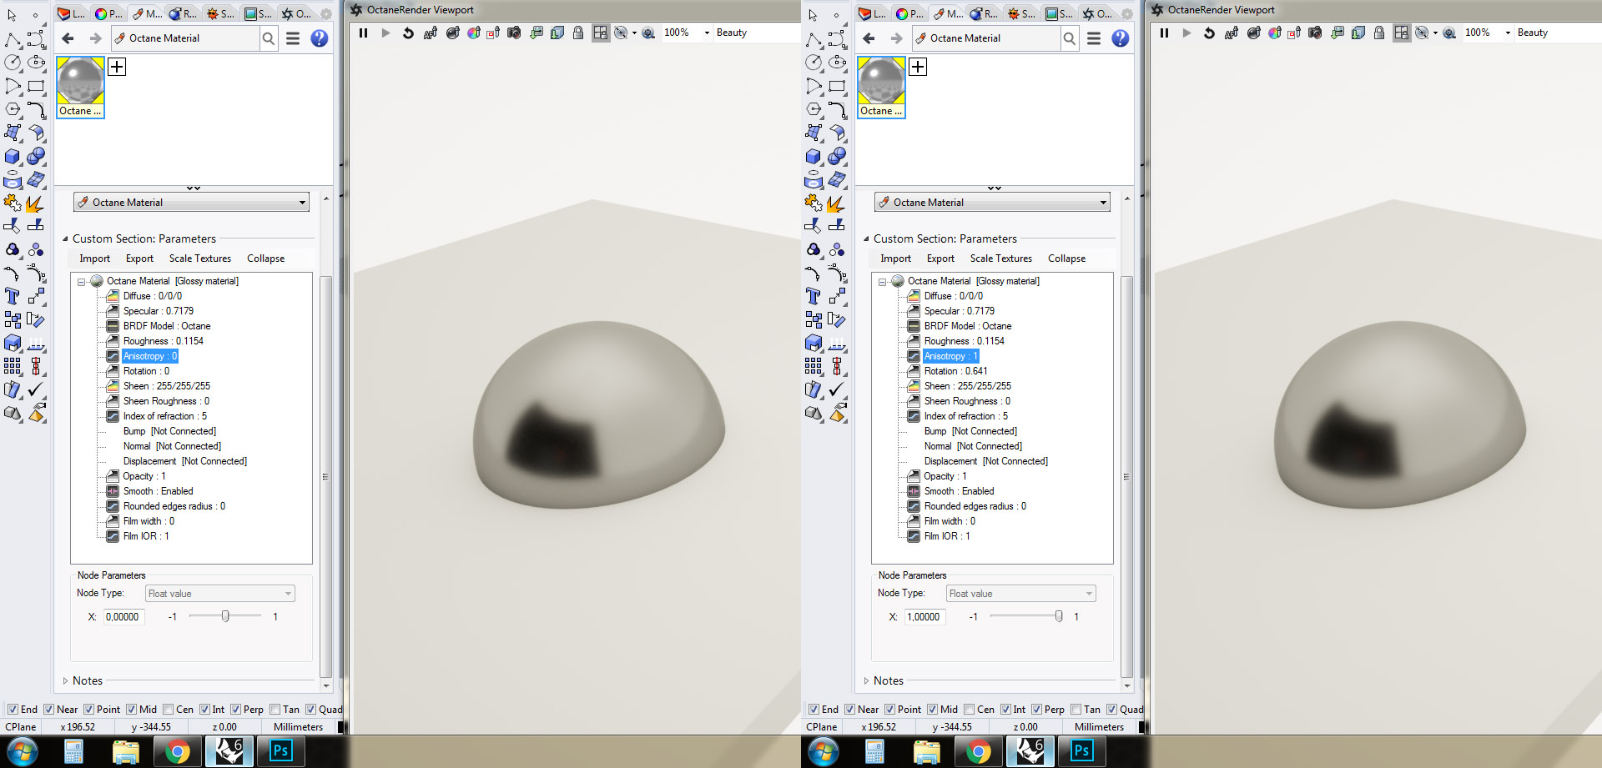This screenshot has width=1602, height=768.
Task: Click Collapse in the right Parameters section
Action: [1066, 259]
